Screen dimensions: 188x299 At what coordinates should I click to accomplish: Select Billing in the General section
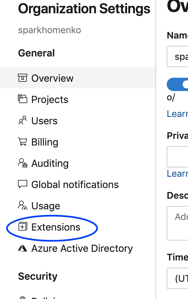click(78, 142)
